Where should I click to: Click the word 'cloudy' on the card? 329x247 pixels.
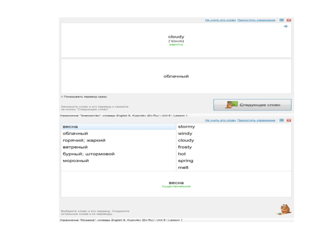[x=176, y=37]
